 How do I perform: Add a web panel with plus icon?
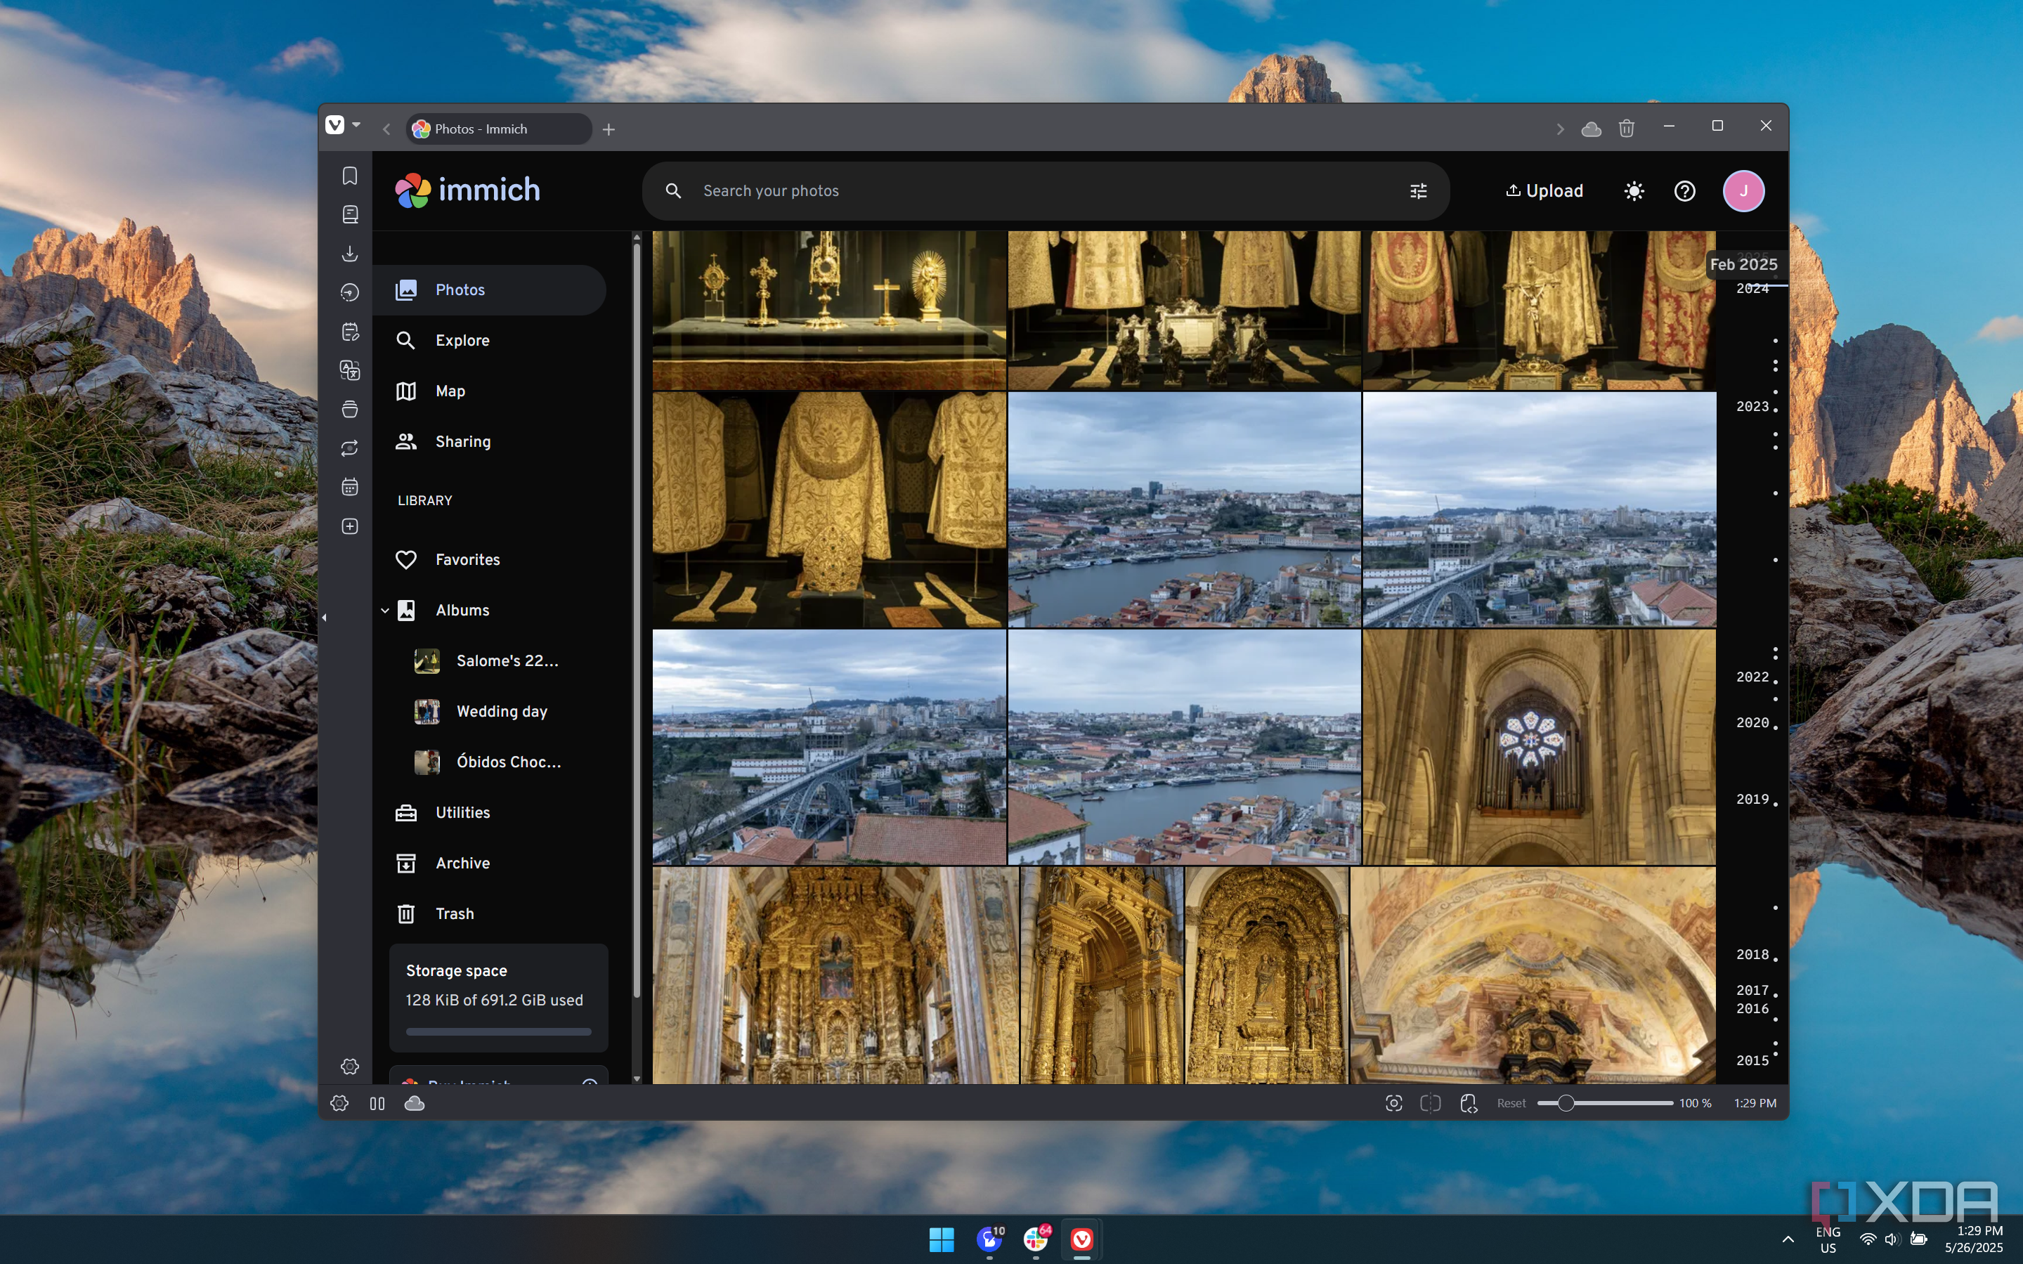pos(349,527)
